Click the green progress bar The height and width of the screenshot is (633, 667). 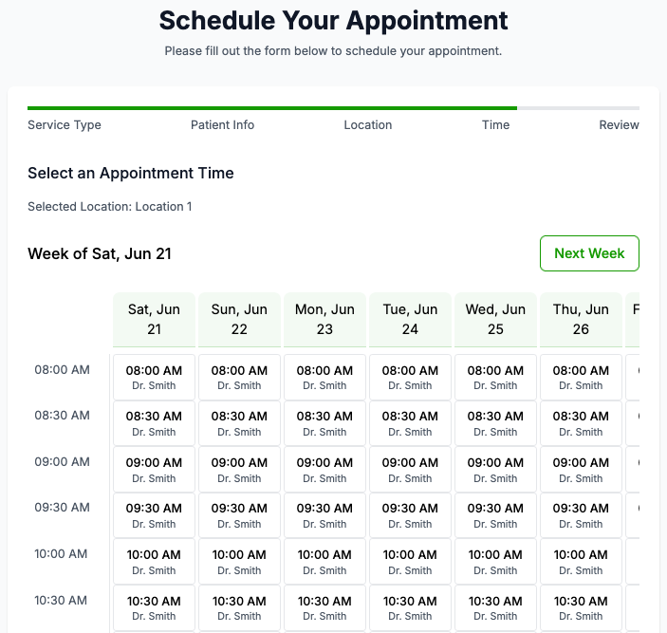272,108
